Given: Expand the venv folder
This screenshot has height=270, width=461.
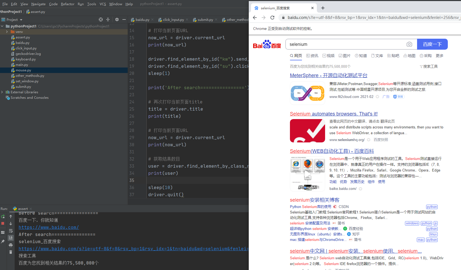Looking at the screenshot, I should [6, 32].
